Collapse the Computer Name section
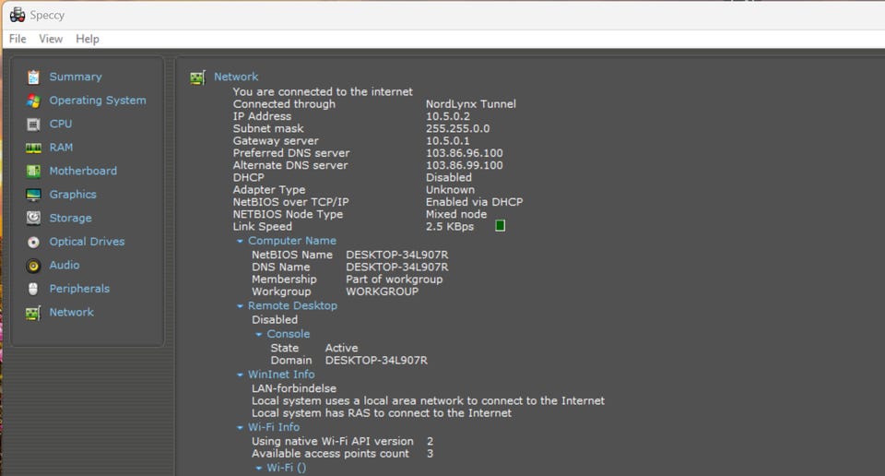Screen dimensions: 885x476 [240, 241]
